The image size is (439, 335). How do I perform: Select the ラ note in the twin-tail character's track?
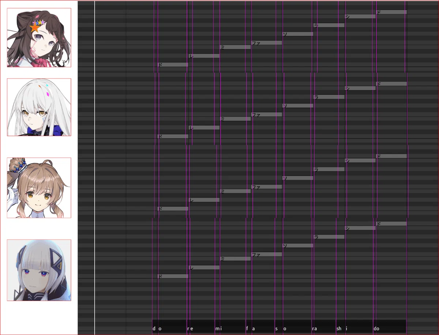pos(329,169)
